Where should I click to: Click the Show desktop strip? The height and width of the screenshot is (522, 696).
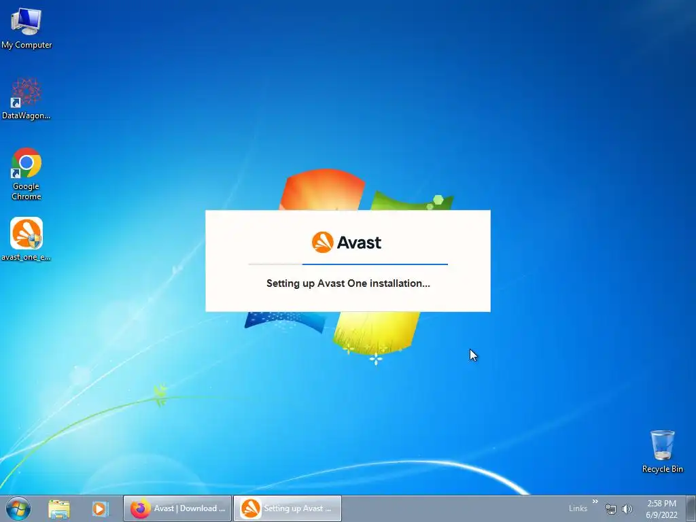point(691,508)
